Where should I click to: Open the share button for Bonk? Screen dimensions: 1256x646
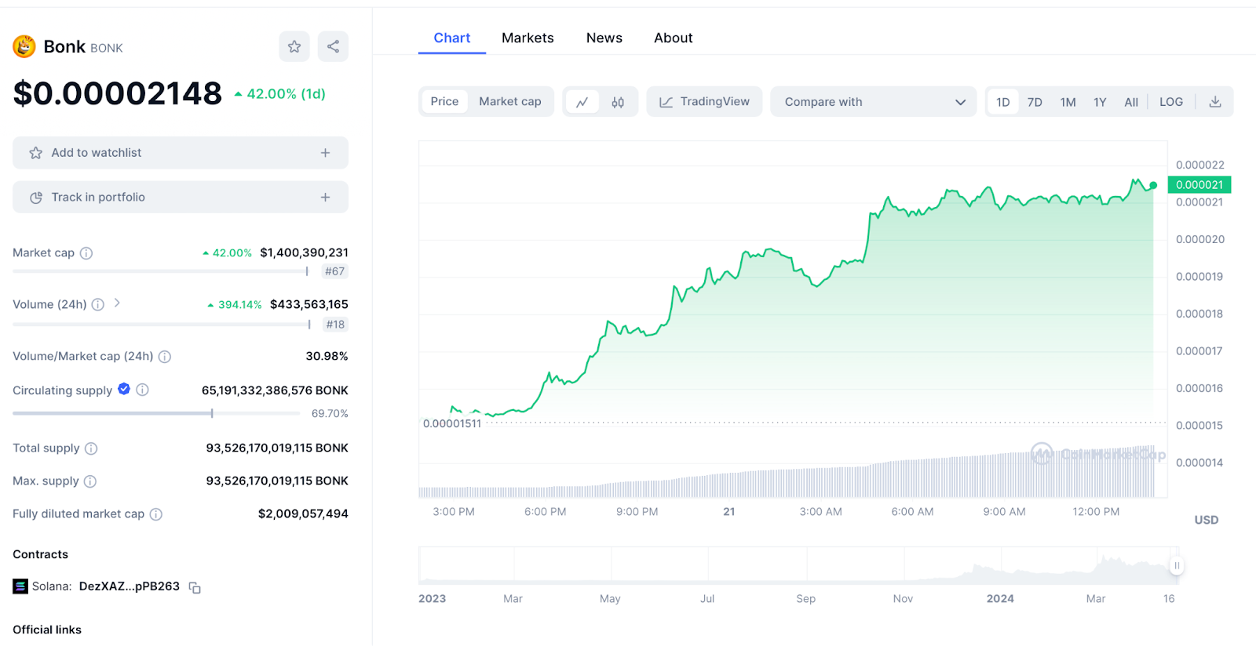coord(333,46)
